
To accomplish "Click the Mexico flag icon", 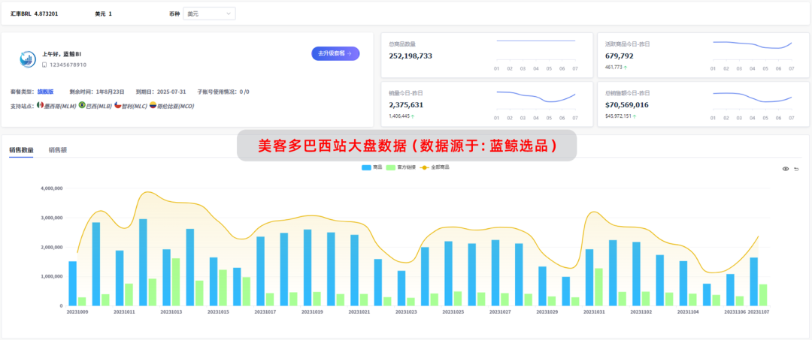I will coord(41,105).
